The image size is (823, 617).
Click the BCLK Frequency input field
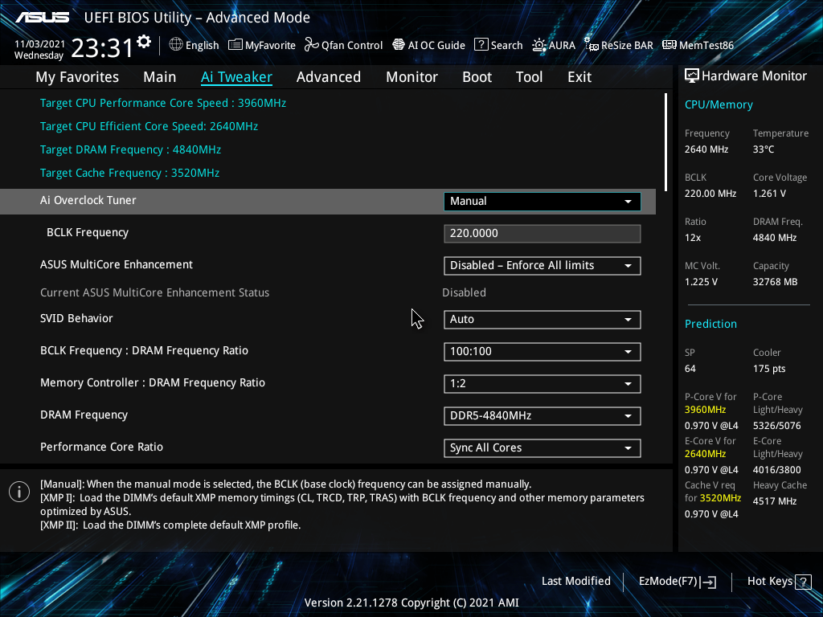[x=543, y=234]
